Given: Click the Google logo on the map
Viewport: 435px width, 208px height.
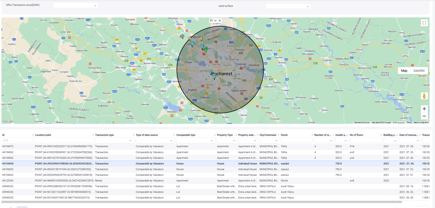Looking at the screenshot, I should [8, 122].
